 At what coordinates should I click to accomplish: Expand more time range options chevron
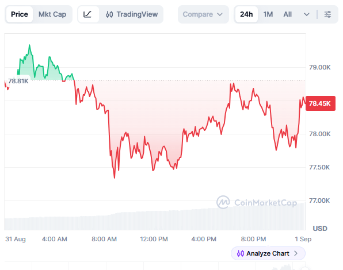pyautogui.click(x=307, y=14)
